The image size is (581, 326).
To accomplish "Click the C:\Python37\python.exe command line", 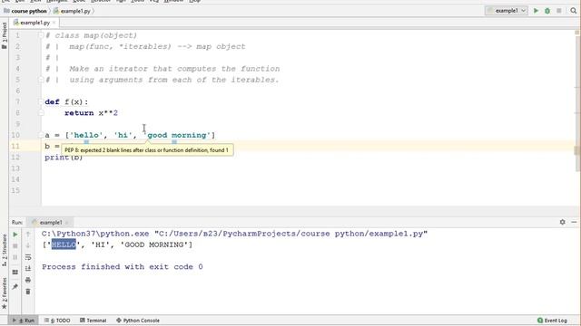I will click(234, 234).
